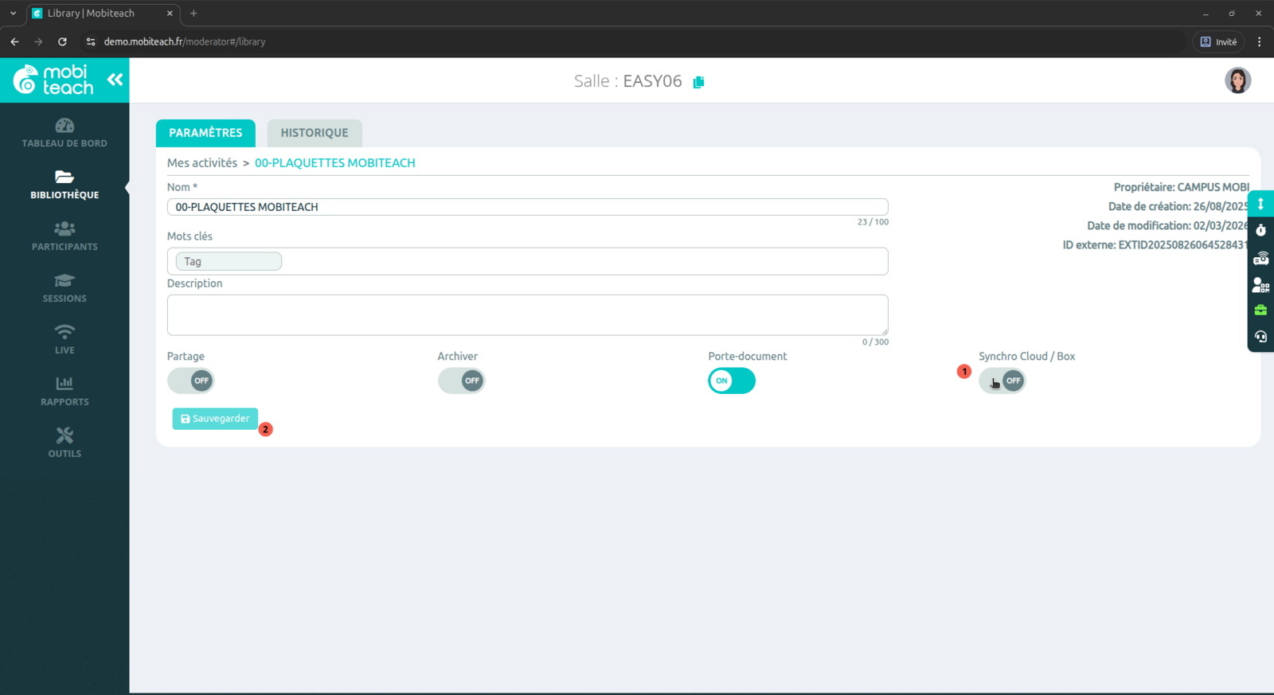Enable the Partage toggle

(191, 381)
